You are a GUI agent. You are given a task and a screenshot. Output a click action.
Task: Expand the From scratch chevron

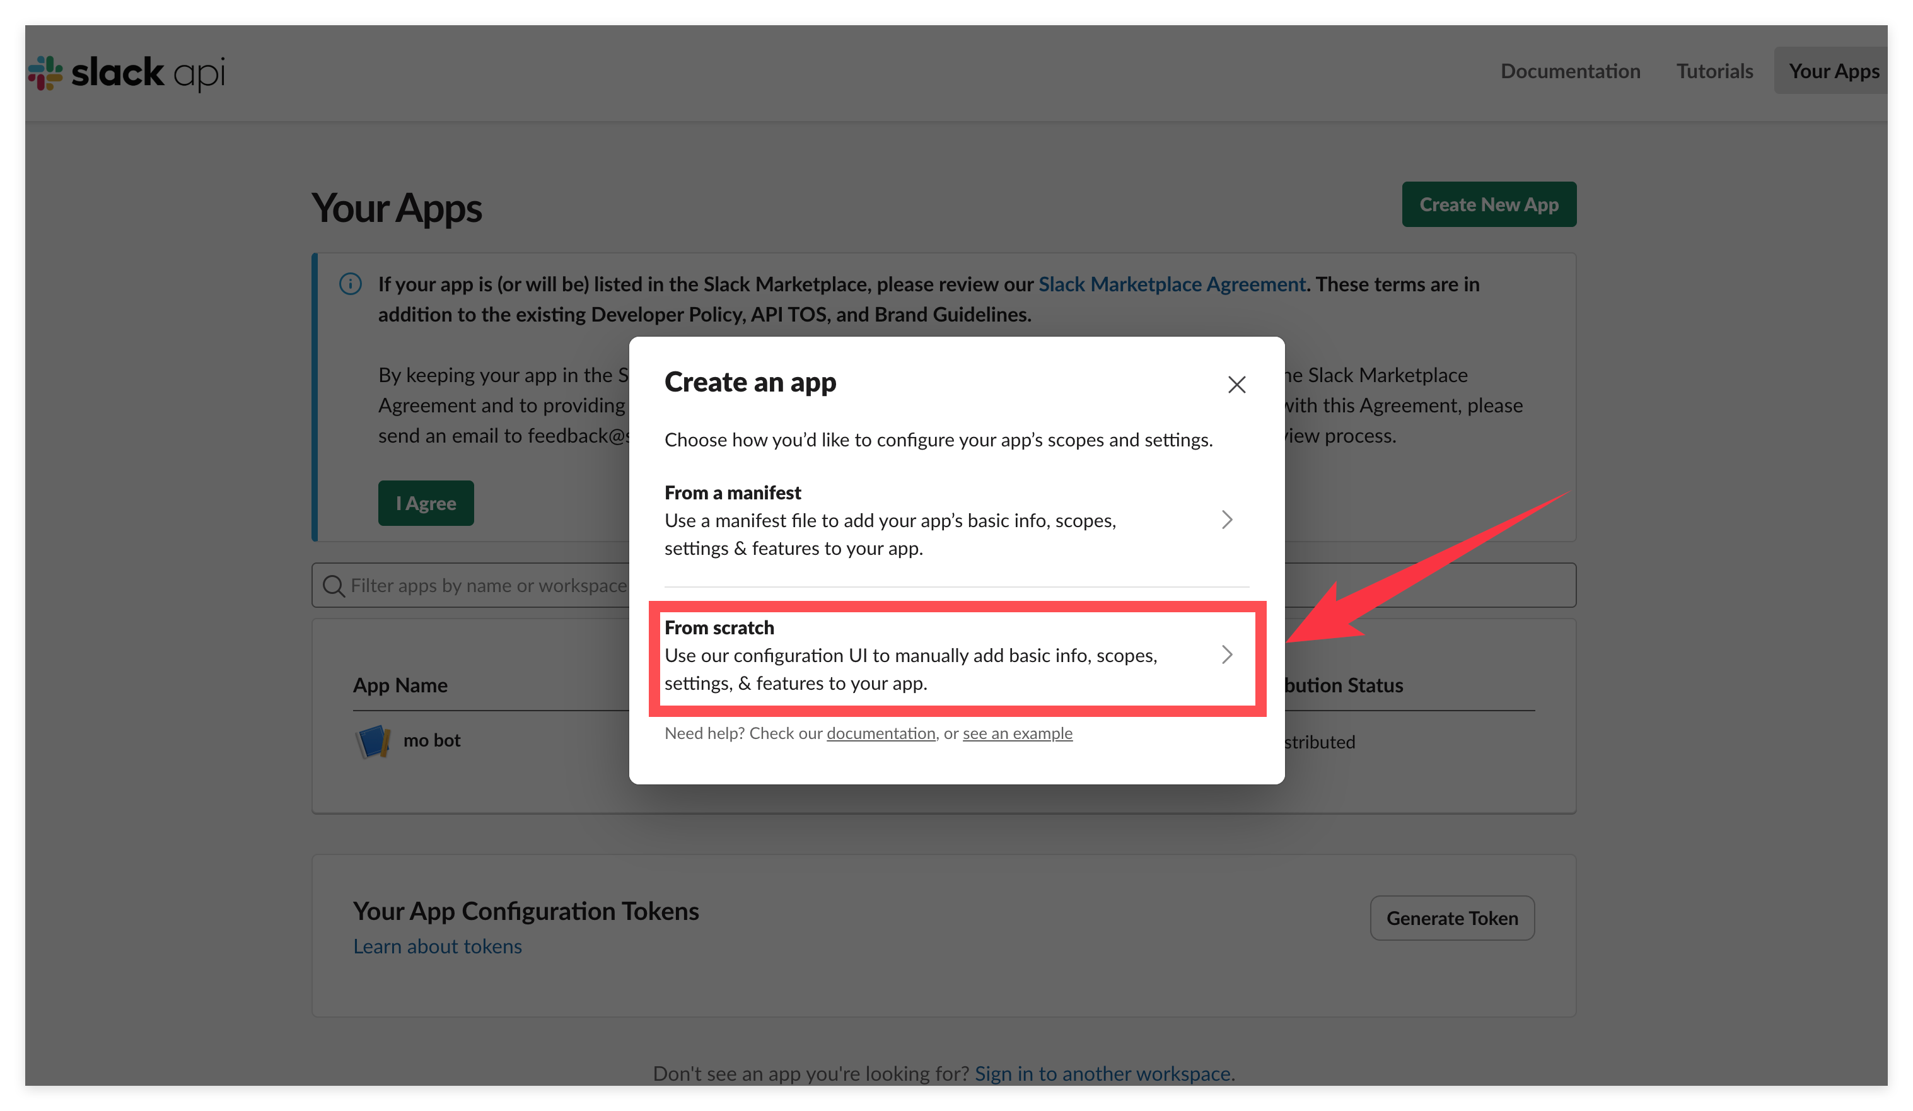click(1227, 654)
